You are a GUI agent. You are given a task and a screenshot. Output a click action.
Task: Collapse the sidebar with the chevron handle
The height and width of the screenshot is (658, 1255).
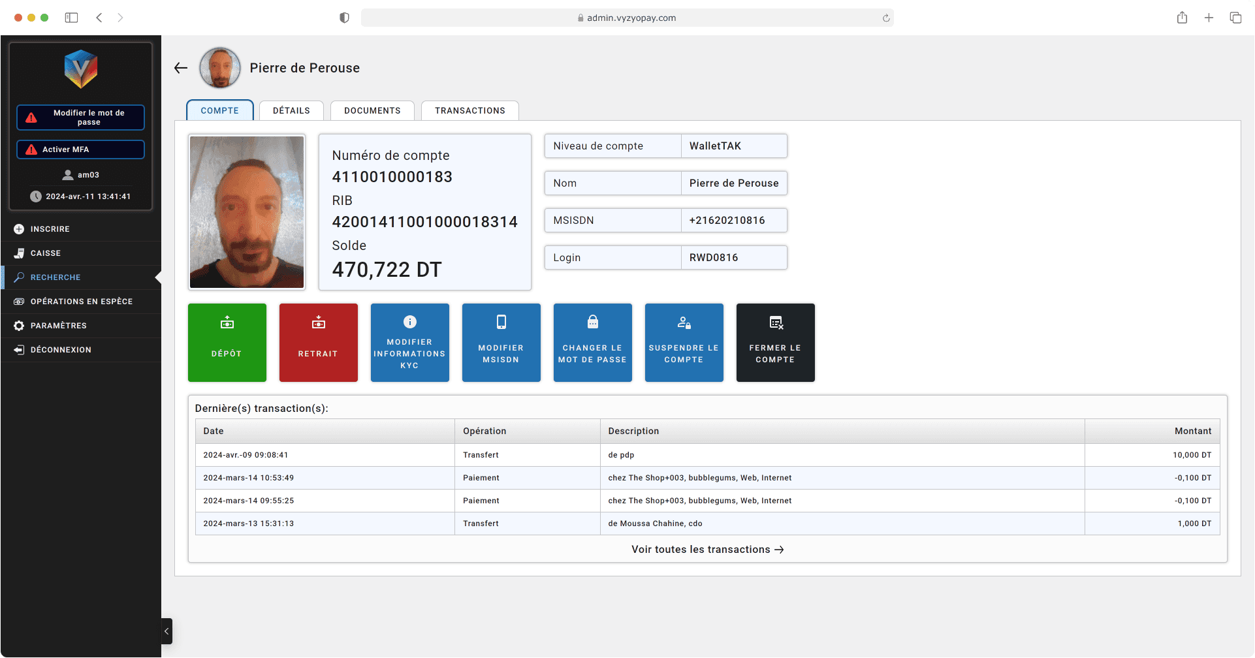(167, 631)
